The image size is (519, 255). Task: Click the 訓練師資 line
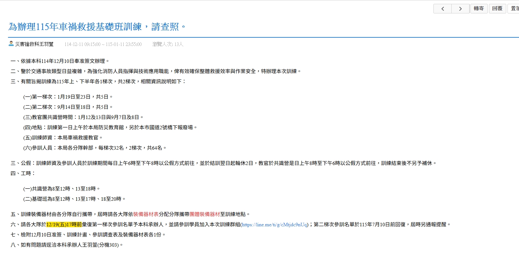tap(63, 138)
